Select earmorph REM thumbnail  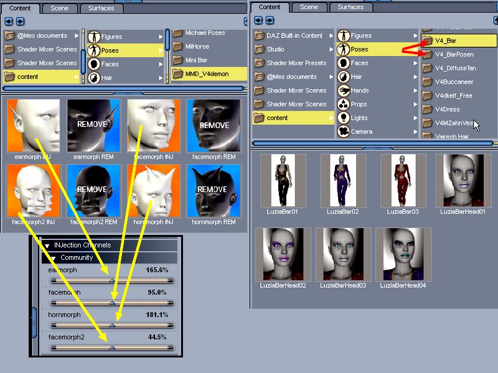coord(94,126)
